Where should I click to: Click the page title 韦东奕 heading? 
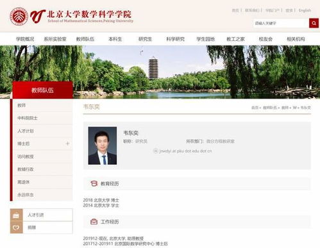coord(91,107)
